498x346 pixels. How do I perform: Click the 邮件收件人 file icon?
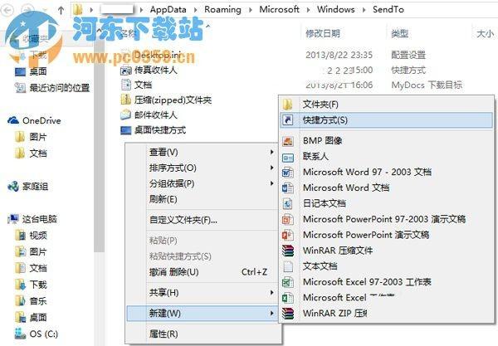[x=126, y=115]
